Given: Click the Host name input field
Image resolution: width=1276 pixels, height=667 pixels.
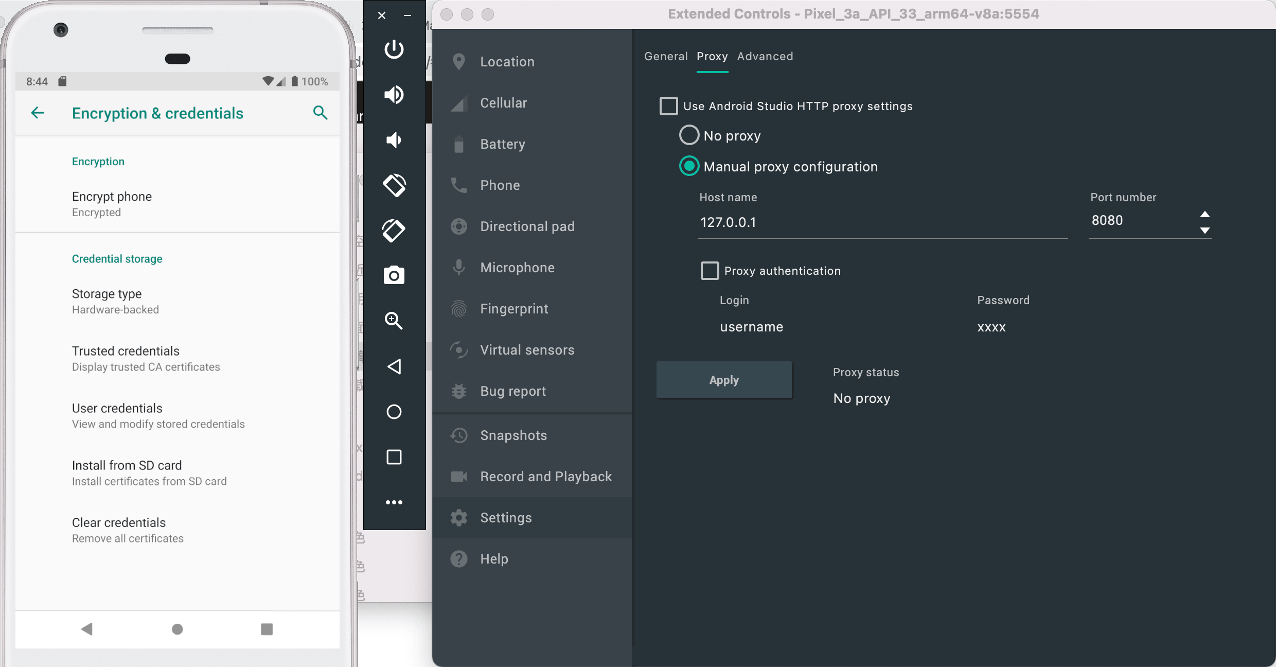Looking at the screenshot, I should (x=882, y=222).
